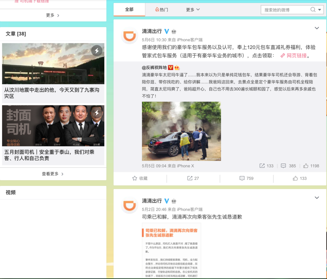Like the 5月6日 post showing 133
Viewport: 327px width, 279px height.
coord(300,178)
